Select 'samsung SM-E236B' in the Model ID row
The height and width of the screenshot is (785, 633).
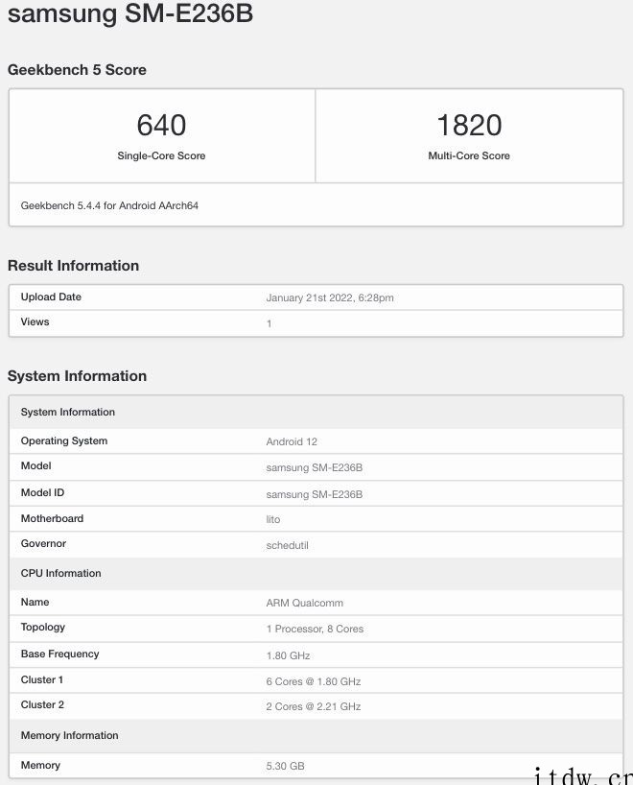point(315,494)
